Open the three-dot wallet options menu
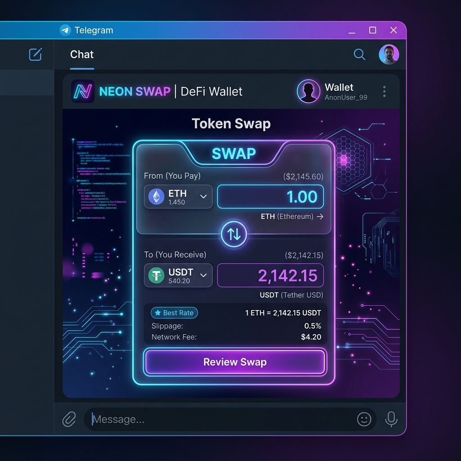This screenshot has width=461, height=461. [x=384, y=91]
